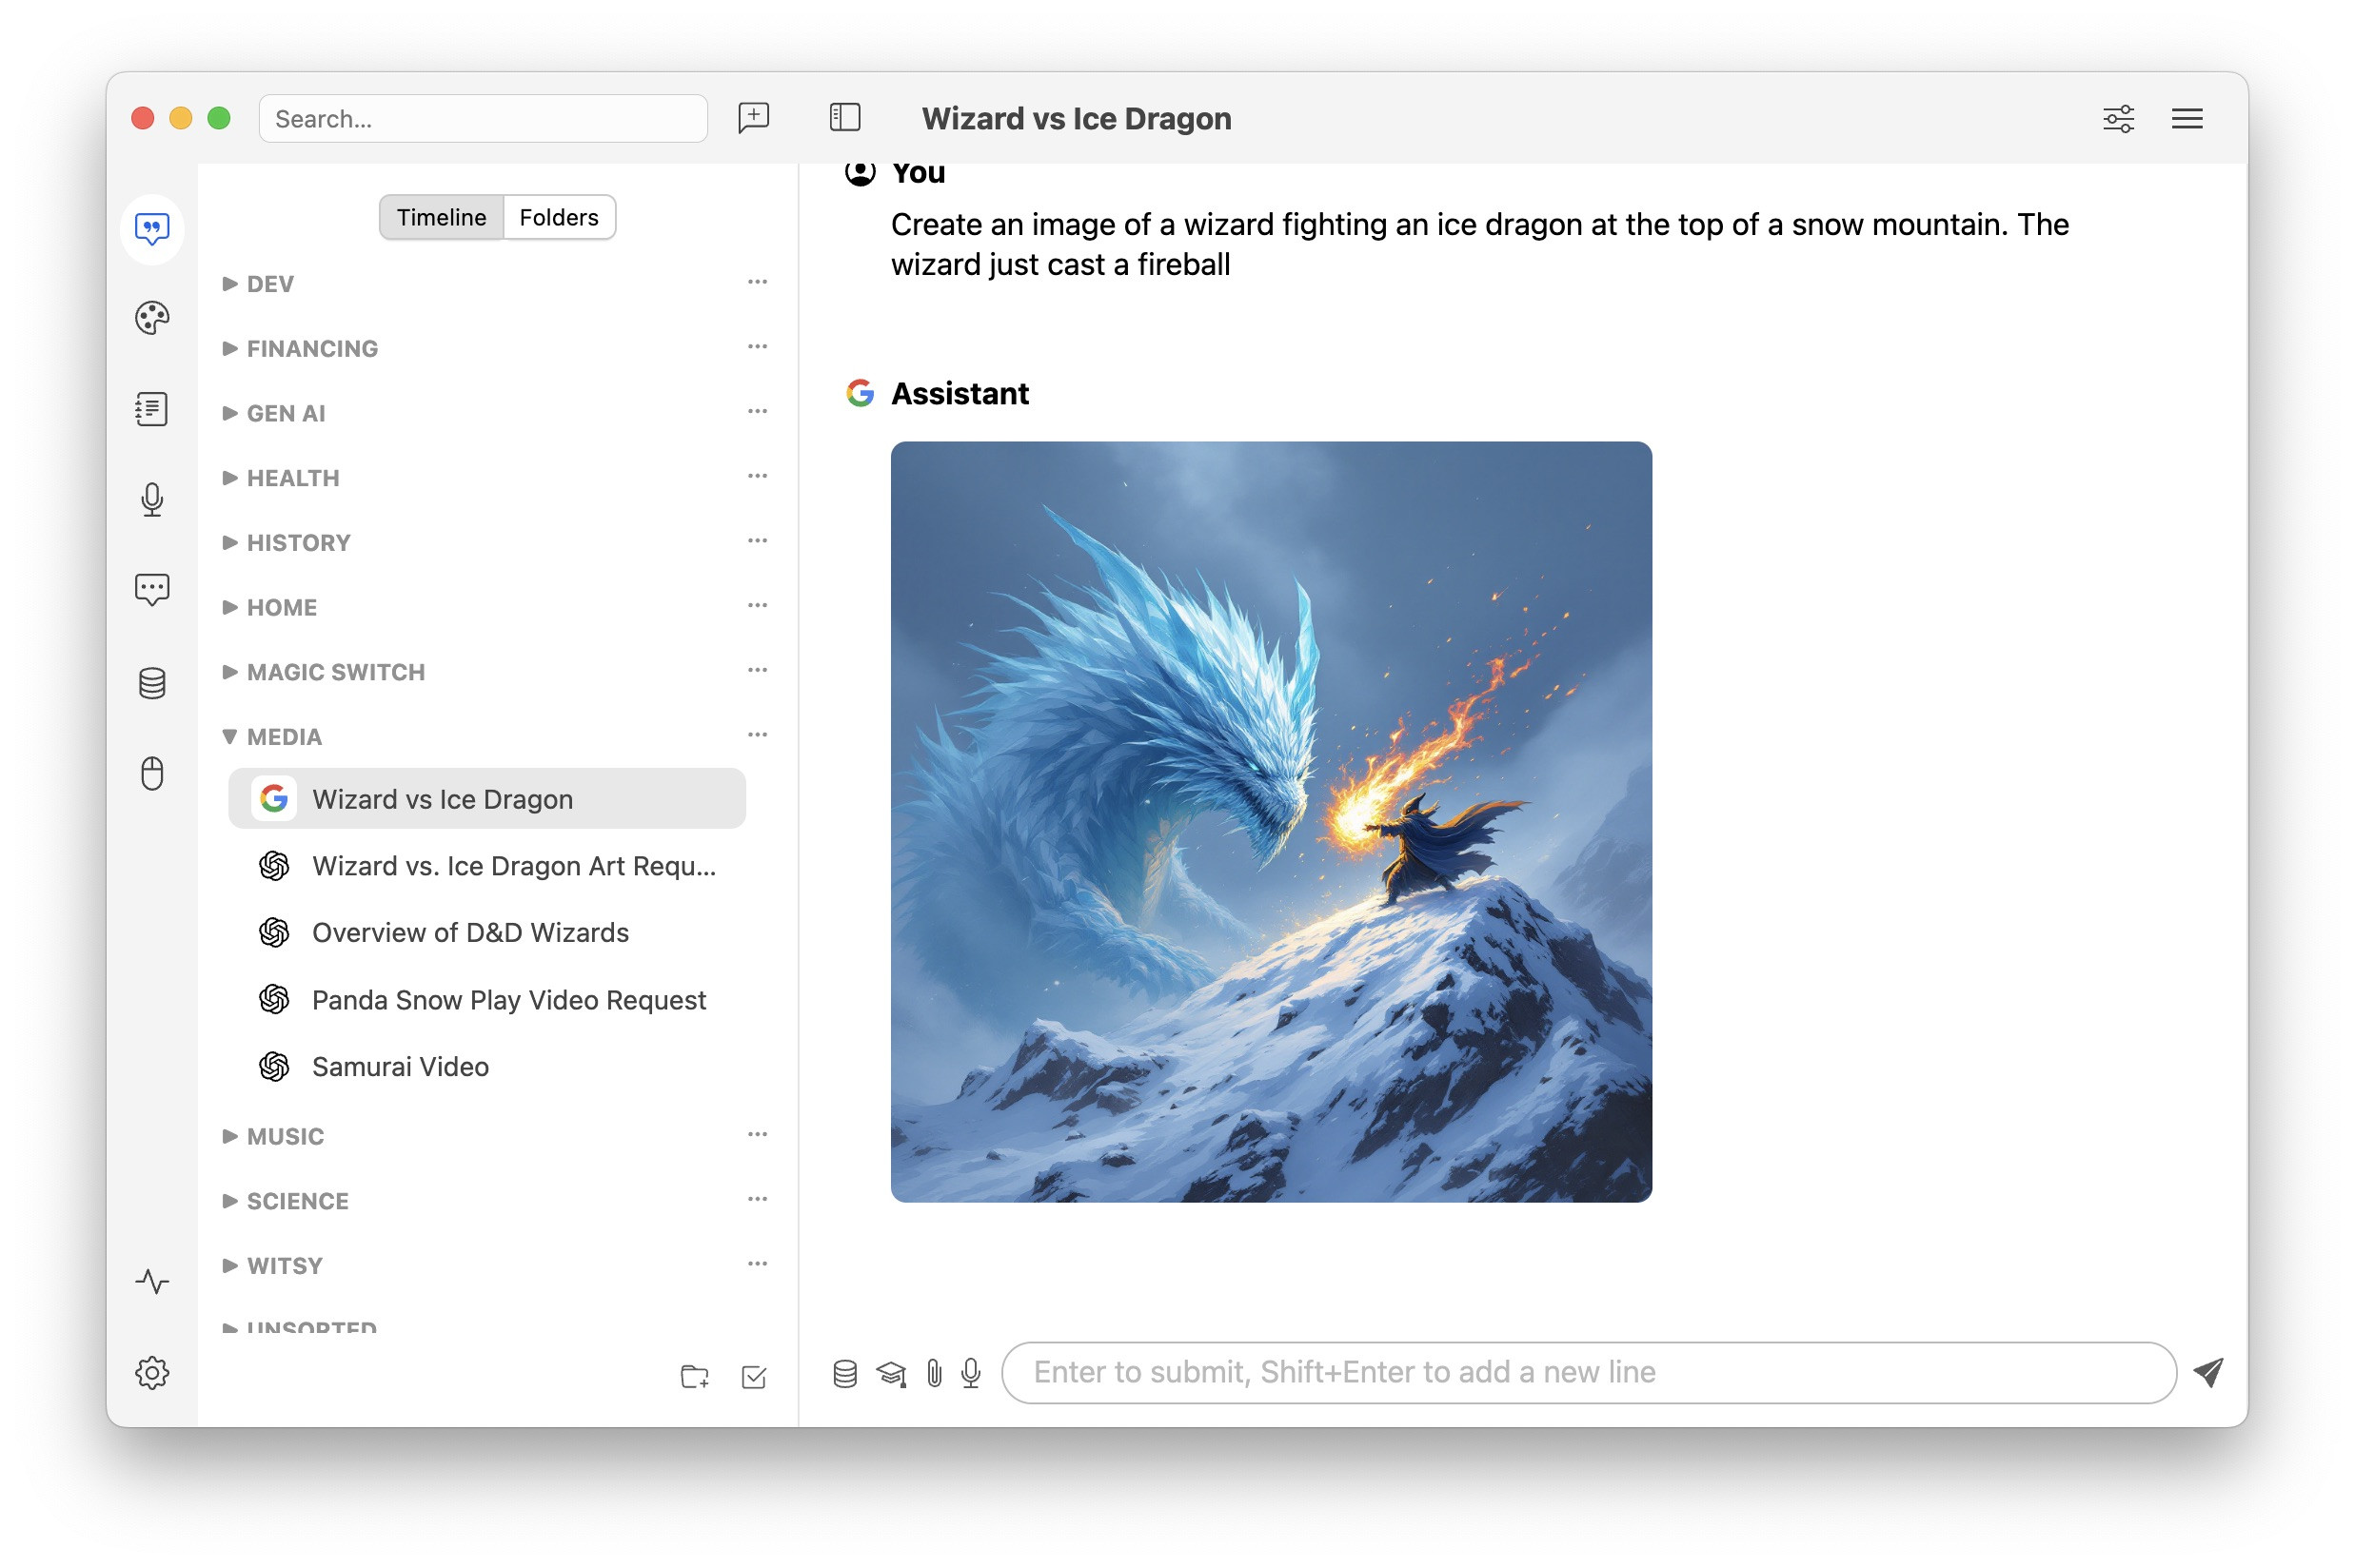Open the more options menu for HEALTH folder
Screen dimensions: 2355x1568
tap(758, 476)
